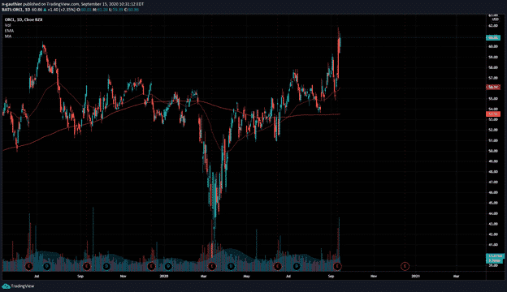
Task: Select the January 2020 dividend D marker
Action: (x=168, y=266)
